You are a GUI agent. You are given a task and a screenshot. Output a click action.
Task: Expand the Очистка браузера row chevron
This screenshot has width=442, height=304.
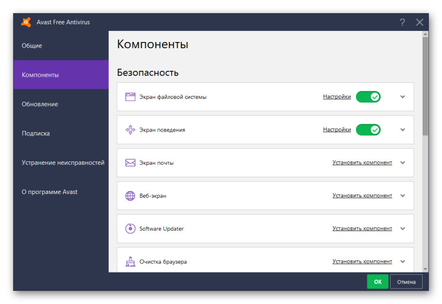403,261
